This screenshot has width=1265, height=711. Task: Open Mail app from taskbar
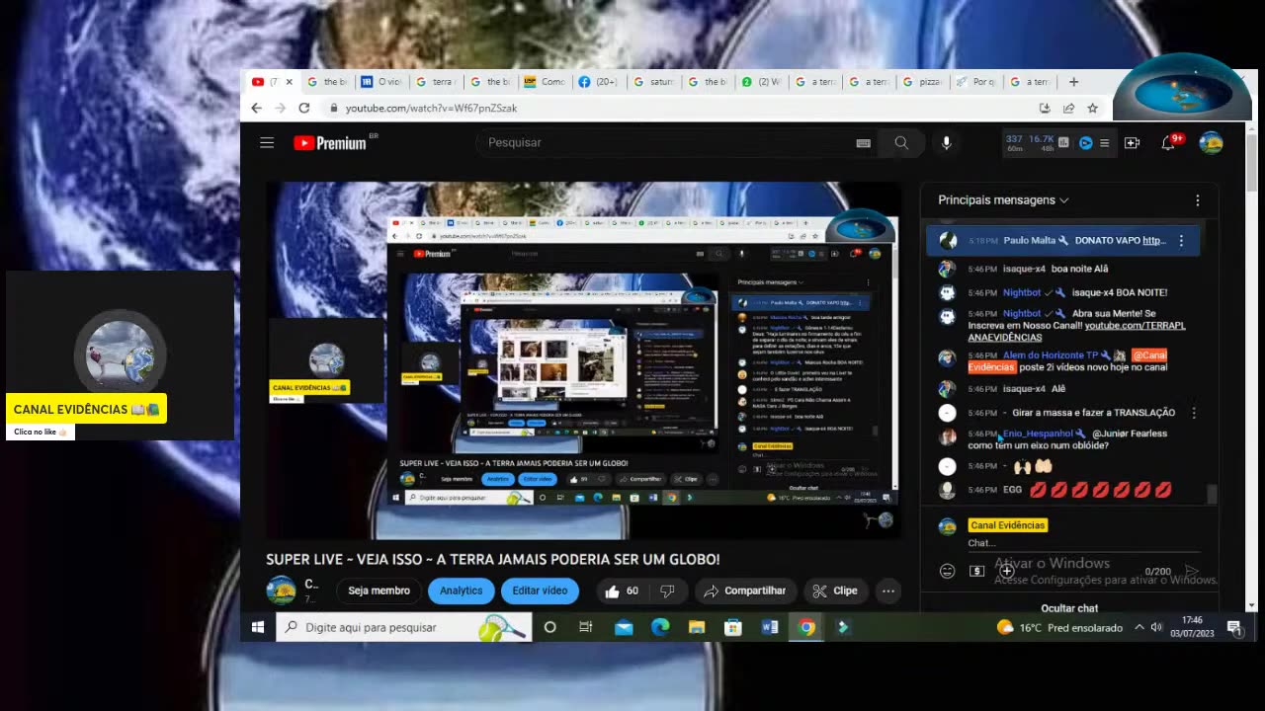click(x=624, y=627)
